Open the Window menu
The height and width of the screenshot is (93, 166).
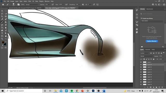pyautogui.click(x=47, y=1)
